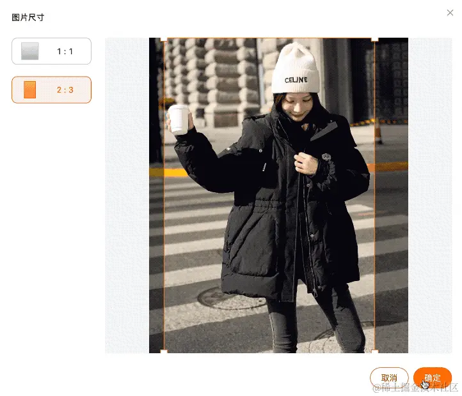Click the right orange crop border line
The width and height of the screenshot is (462, 396).
coord(374,195)
